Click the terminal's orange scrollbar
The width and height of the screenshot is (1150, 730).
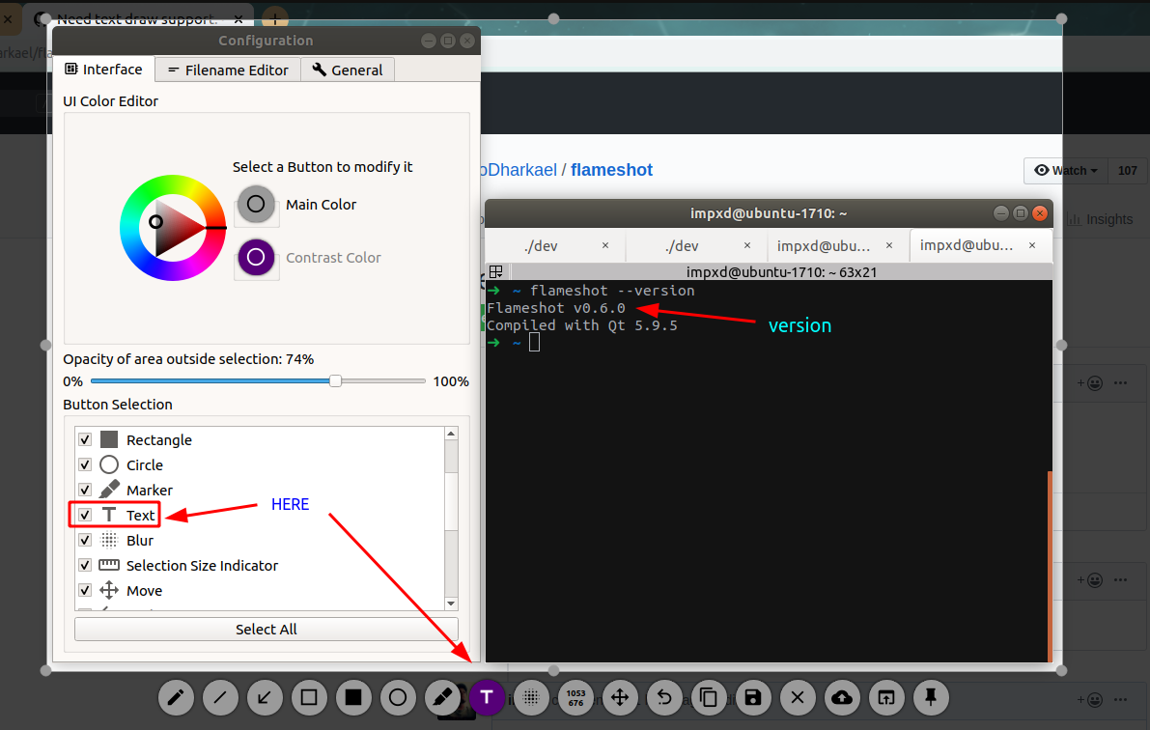(x=1050, y=567)
